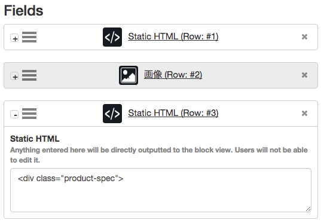324x223 pixels.
Task: Click the code icon for Row #3
Action: coord(112,114)
